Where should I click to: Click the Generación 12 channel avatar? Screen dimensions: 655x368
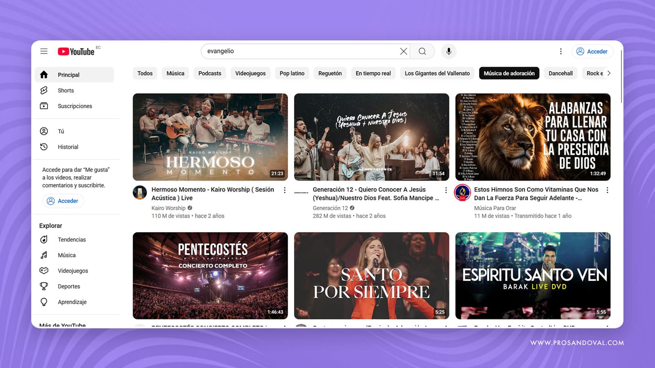[301, 193]
